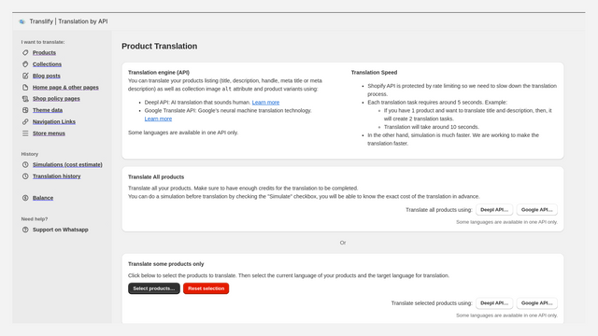
Task: Click the Translify app logo icon
Action: point(22,21)
